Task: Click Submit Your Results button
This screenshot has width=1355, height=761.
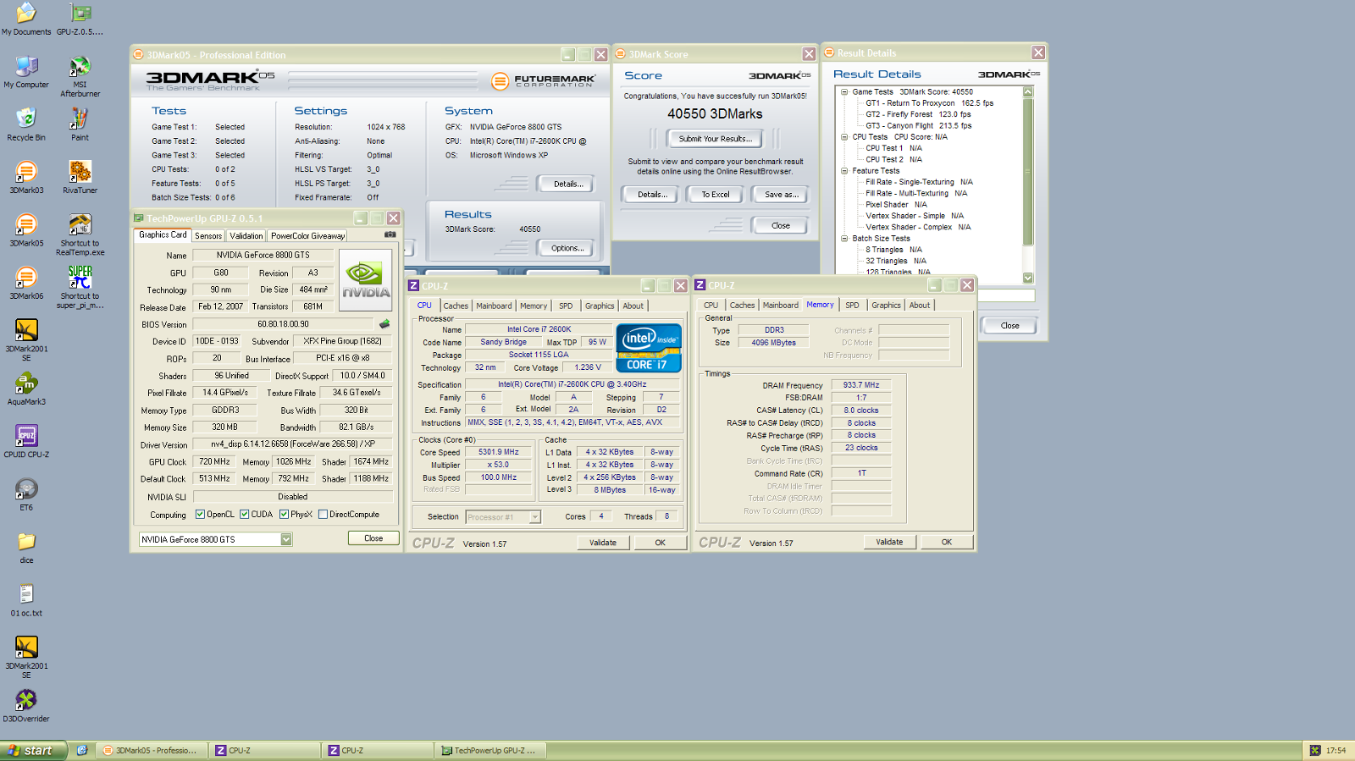Action: (715, 139)
